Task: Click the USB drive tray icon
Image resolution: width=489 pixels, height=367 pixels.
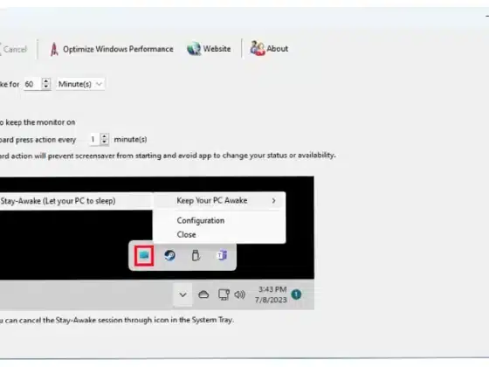Action: (196, 255)
